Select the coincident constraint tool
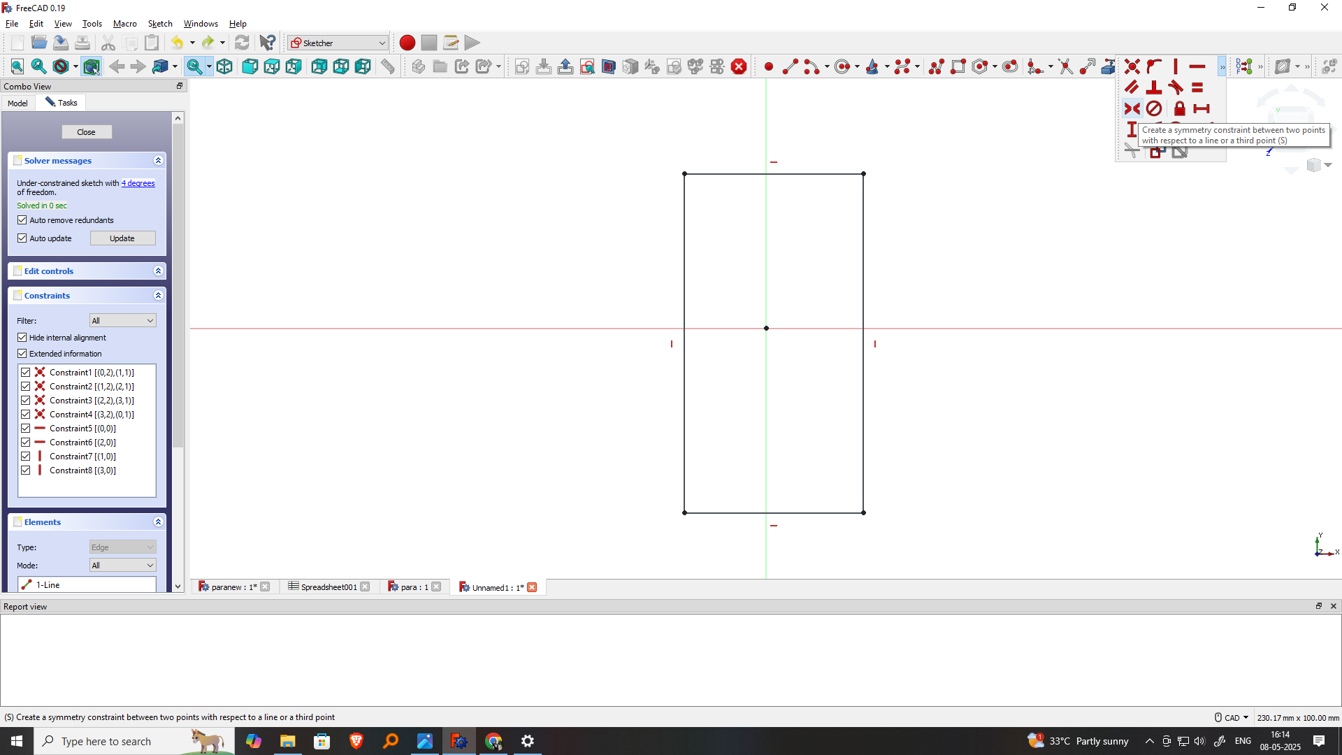The image size is (1342, 755). [1132, 66]
